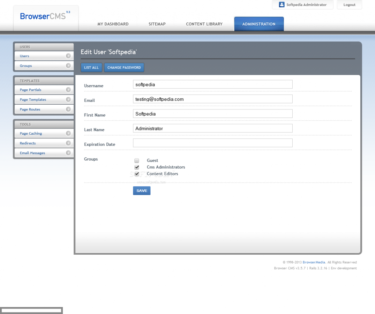375x314 pixels.
Task: Click the Cms Administrators label
Action: point(166,167)
